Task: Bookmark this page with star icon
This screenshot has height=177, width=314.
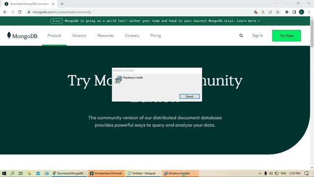Action: 278,12
